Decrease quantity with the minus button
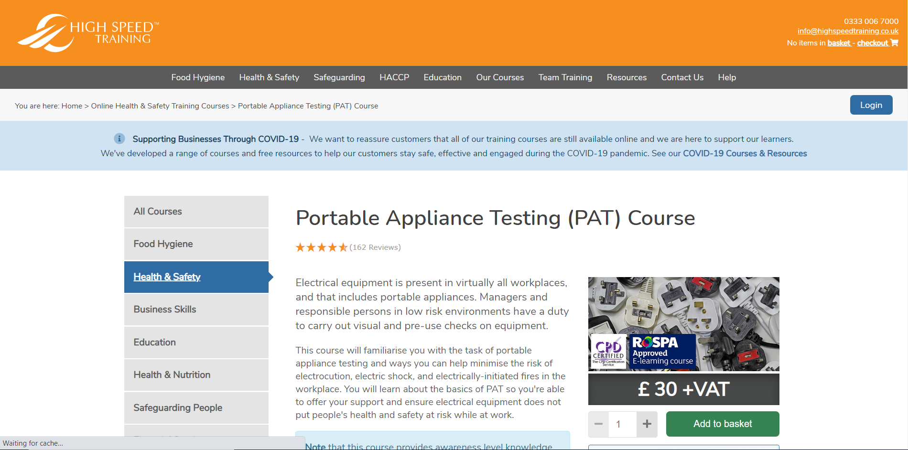Viewport: 908px width, 450px height. pos(598,424)
